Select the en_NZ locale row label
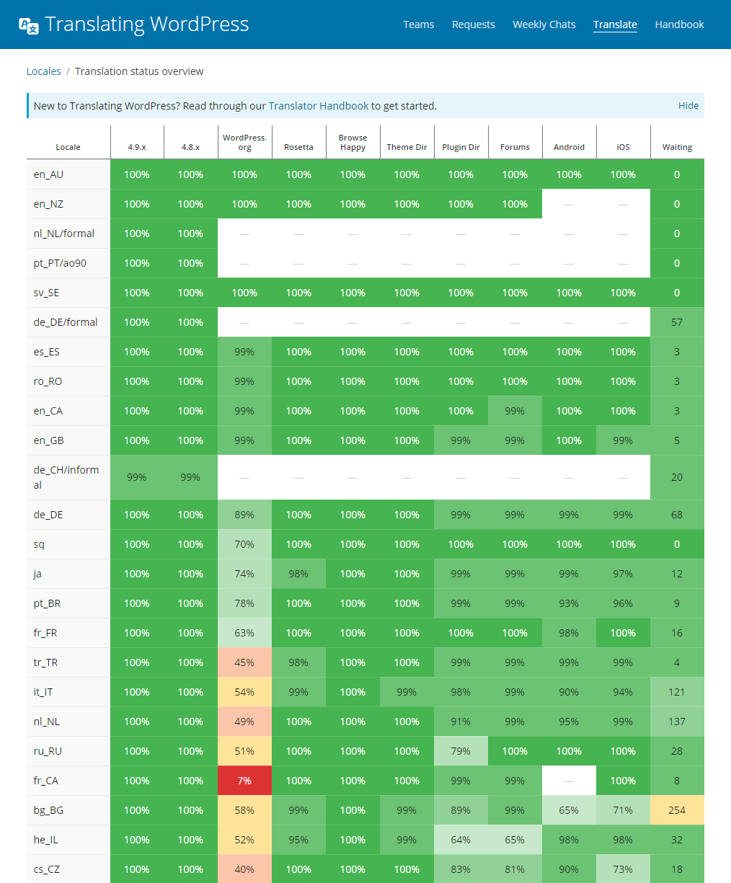Screen dimensions: 731x883 [x=48, y=204]
